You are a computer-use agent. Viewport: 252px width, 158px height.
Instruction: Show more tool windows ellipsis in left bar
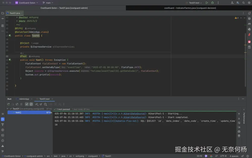click(x=3, y=31)
